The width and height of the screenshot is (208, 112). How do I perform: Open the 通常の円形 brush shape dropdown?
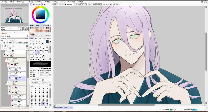pos(37,80)
